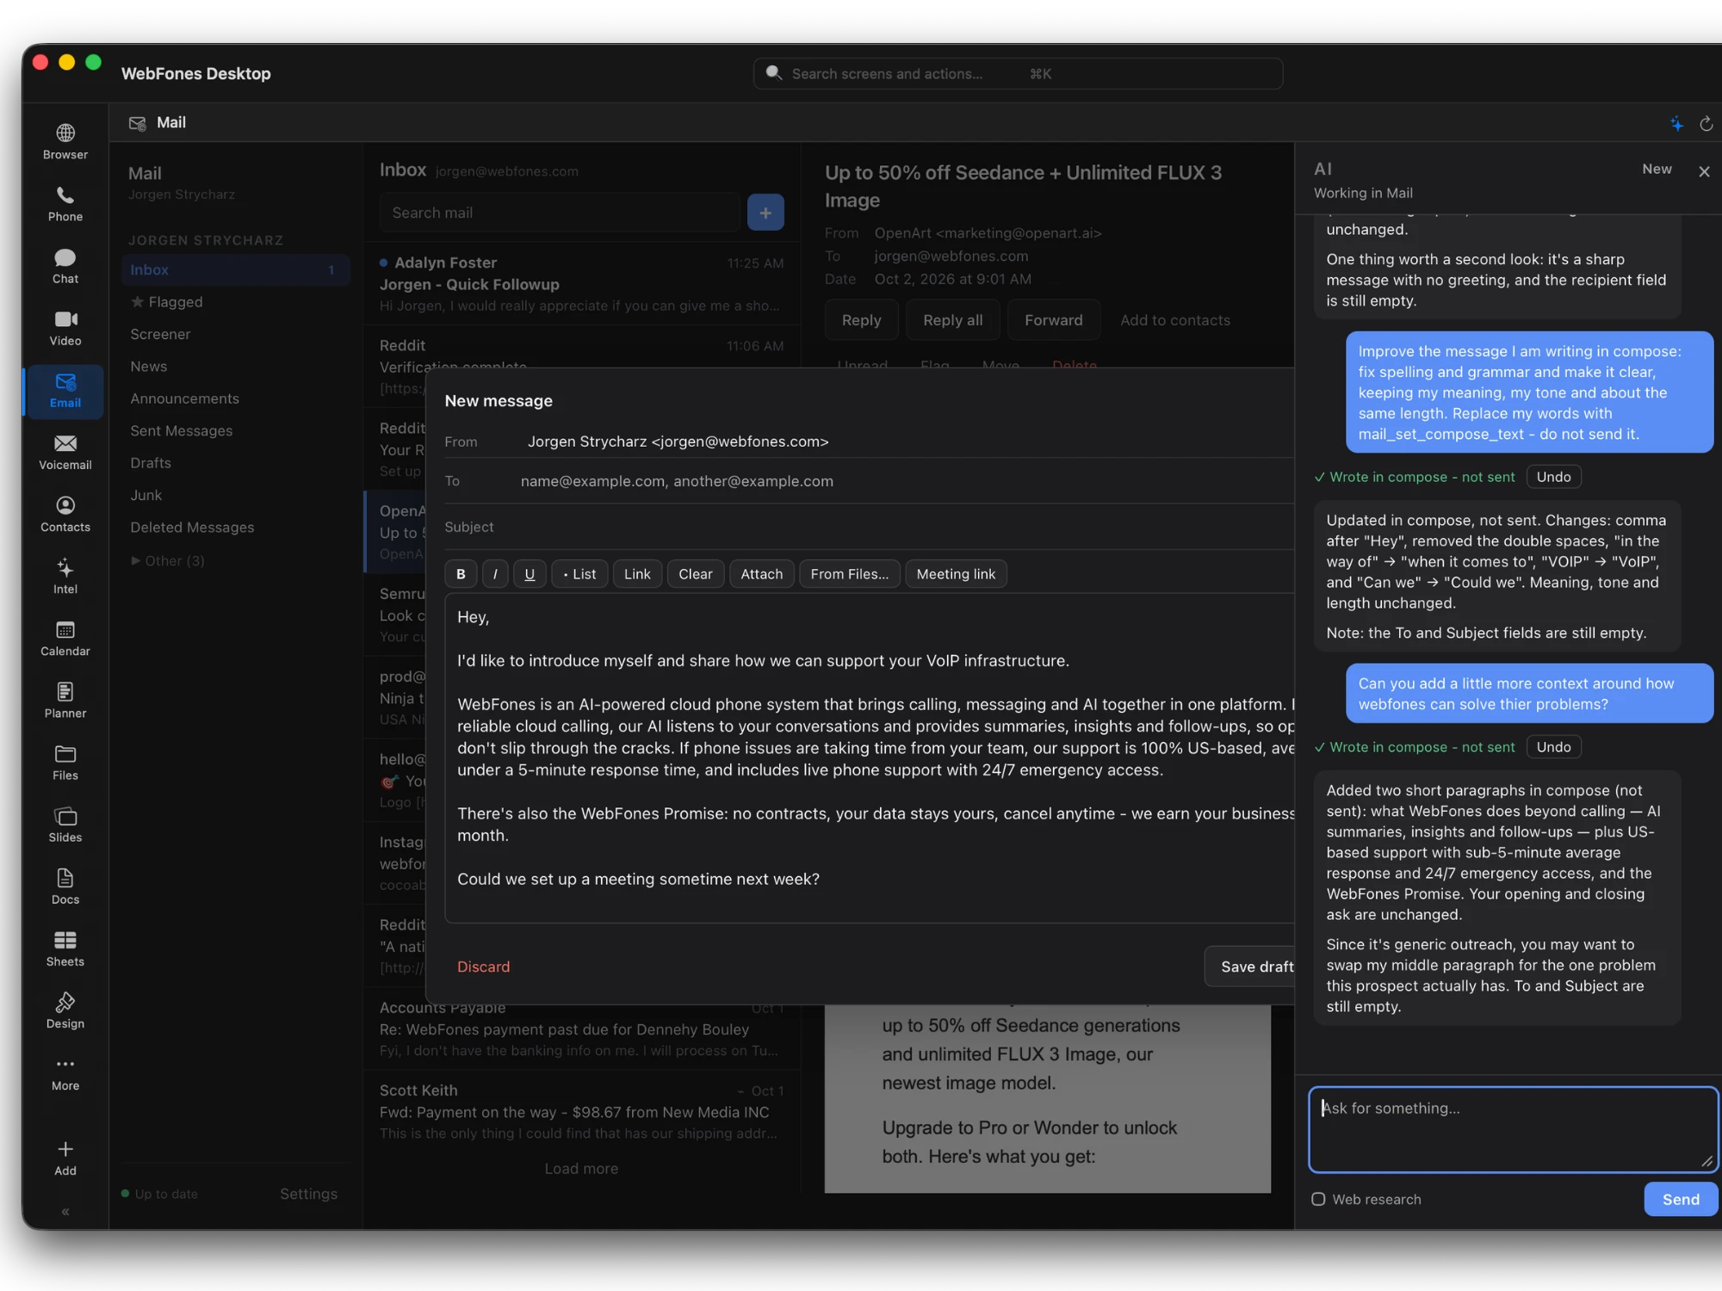The height and width of the screenshot is (1291, 1722).
Task: Click the Search mail field
Action: [x=560, y=213]
